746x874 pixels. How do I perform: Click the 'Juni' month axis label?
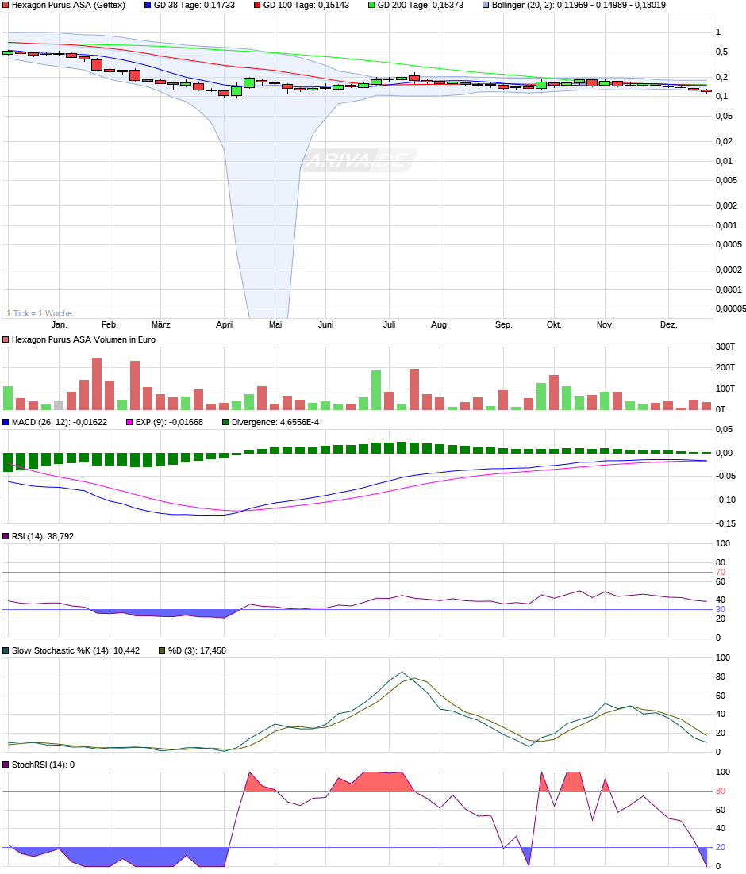point(326,324)
